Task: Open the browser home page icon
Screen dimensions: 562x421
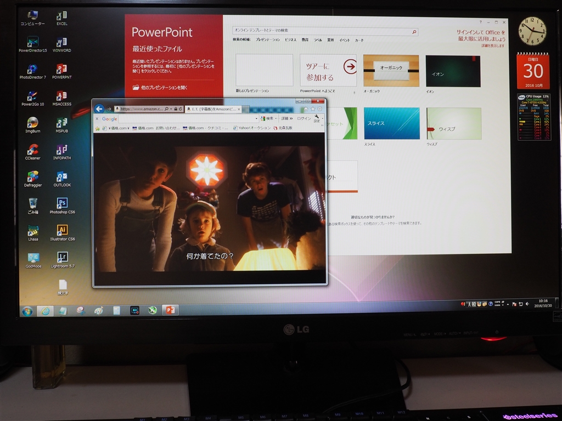Action: click(306, 109)
